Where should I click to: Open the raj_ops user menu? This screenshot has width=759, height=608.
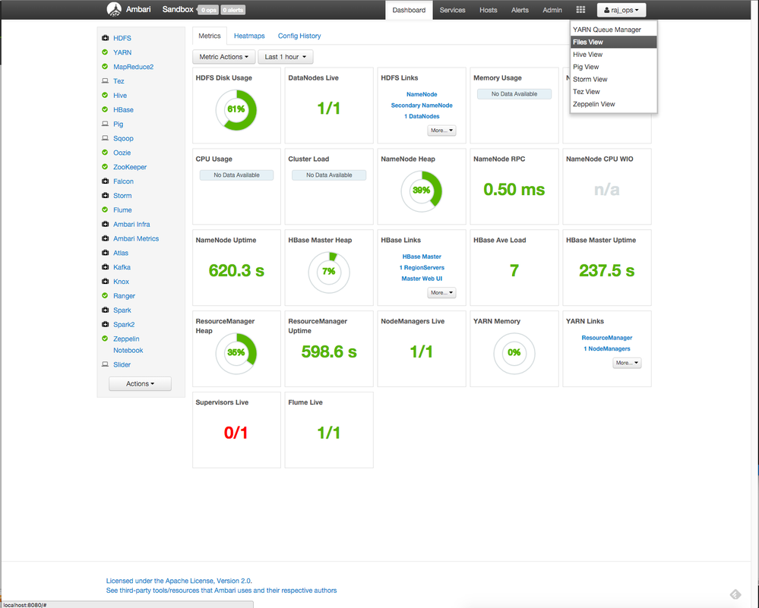tap(621, 10)
